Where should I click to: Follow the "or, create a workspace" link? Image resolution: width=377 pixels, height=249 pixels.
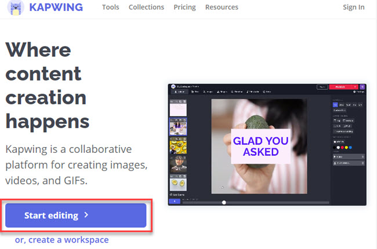[61, 240]
